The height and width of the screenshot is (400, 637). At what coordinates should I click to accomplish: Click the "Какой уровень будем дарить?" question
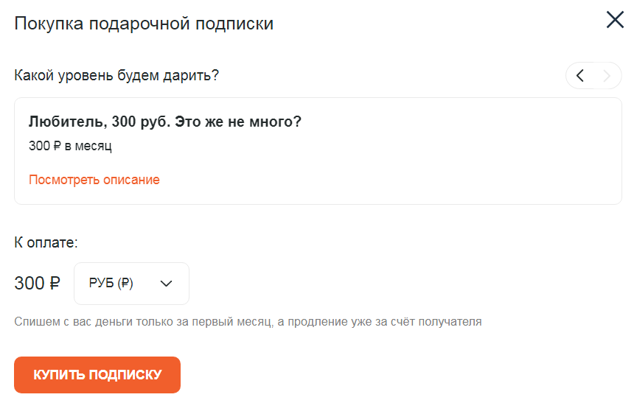[x=116, y=76]
